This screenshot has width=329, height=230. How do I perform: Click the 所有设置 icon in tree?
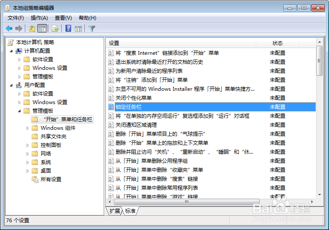tap(35, 179)
